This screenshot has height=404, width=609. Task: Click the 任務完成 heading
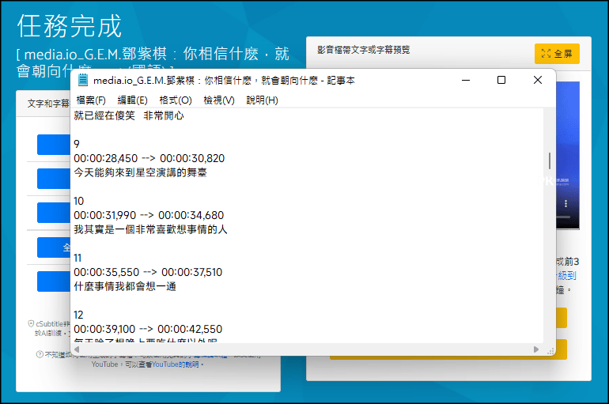click(70, 26)
